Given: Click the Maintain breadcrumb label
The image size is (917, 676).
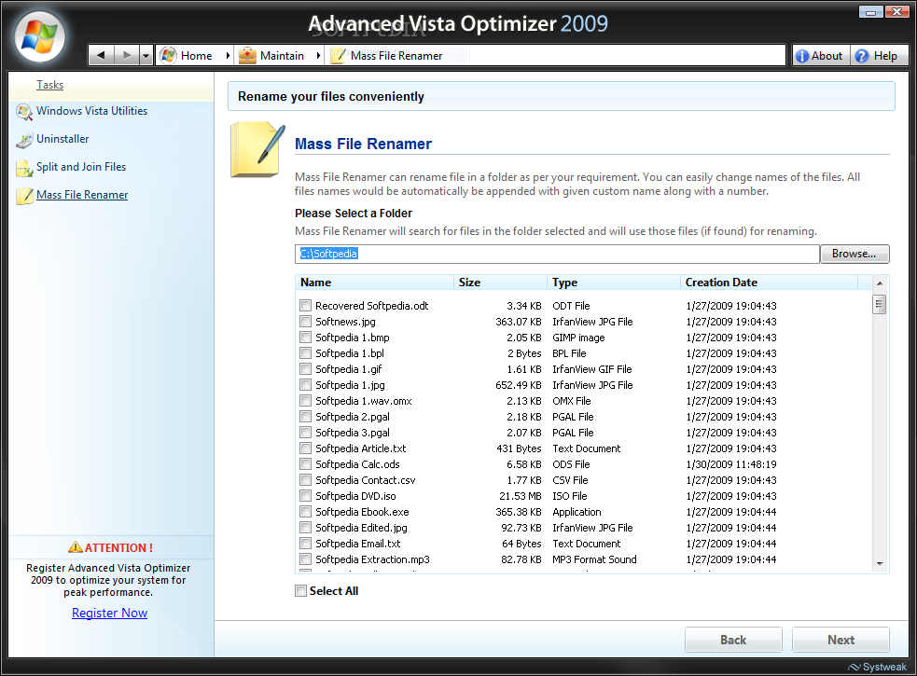Looking at the screenshot, I should pos(282,56).
